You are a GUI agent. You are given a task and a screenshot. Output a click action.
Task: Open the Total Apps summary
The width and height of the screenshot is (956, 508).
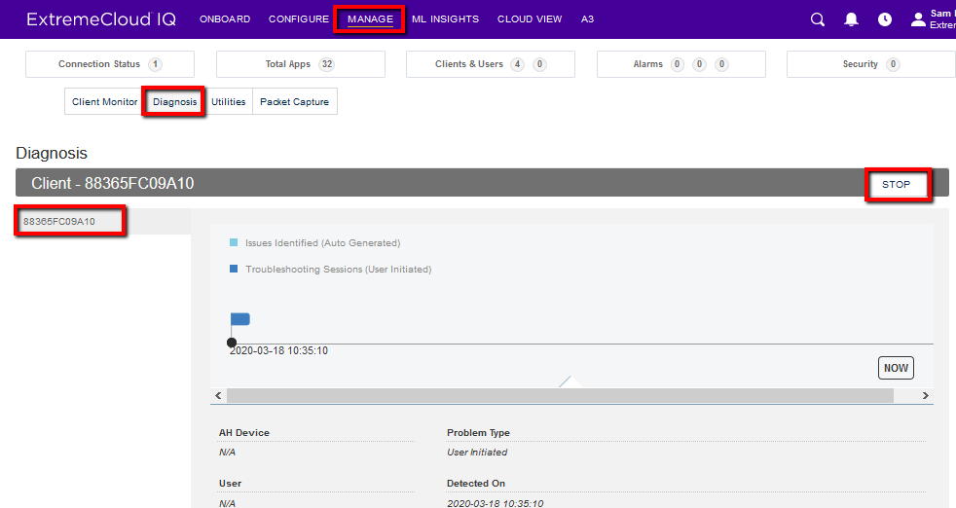300,64
